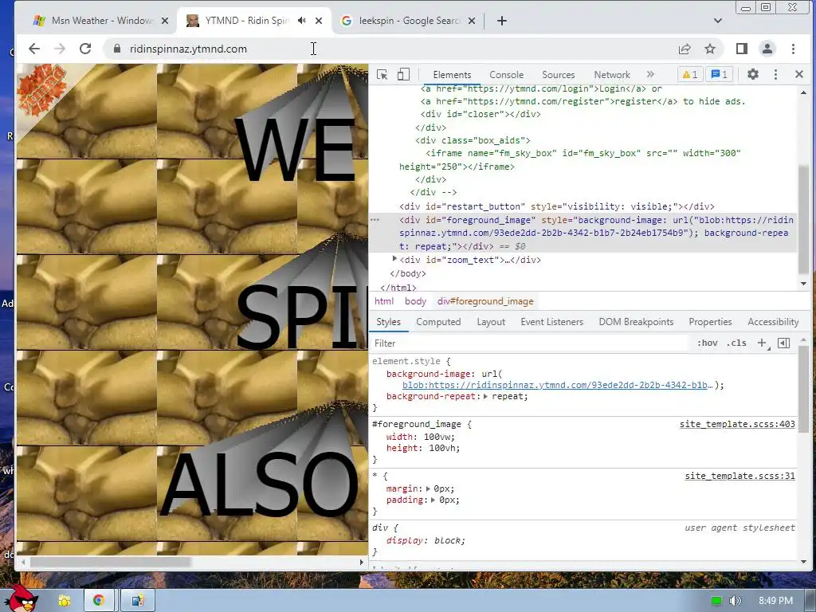This screenshot has width=816, height=612.
Task: Click the page horizontal scrollbar thumb
Action: pos(111,562)
